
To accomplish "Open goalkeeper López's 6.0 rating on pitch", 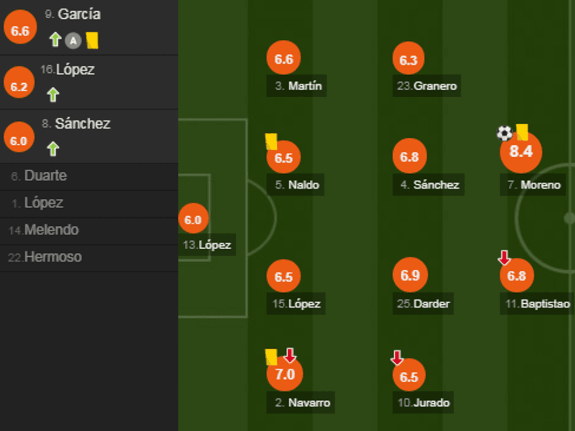I will [x=192, y=220].
